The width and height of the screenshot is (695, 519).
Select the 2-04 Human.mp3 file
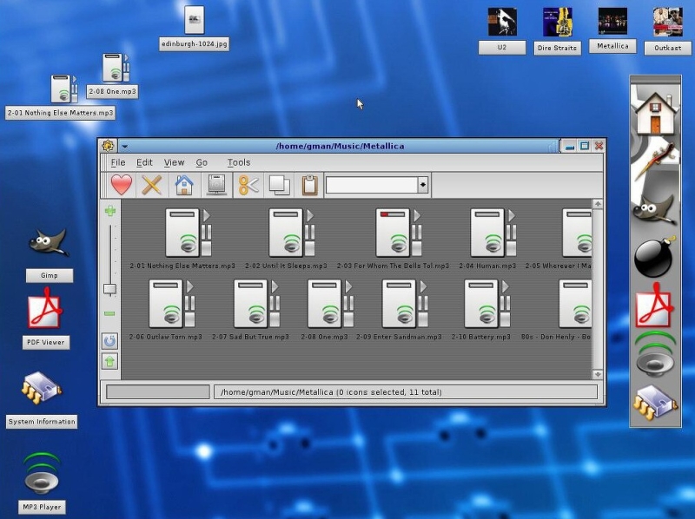point(487,240)
